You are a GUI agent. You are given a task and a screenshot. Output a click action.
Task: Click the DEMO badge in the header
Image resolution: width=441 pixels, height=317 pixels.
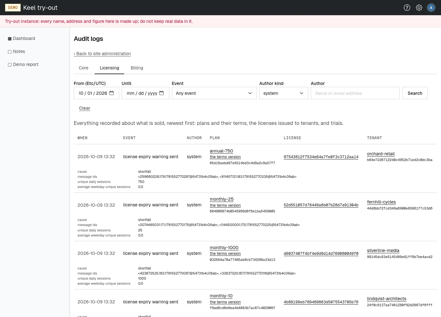(13, 8)
